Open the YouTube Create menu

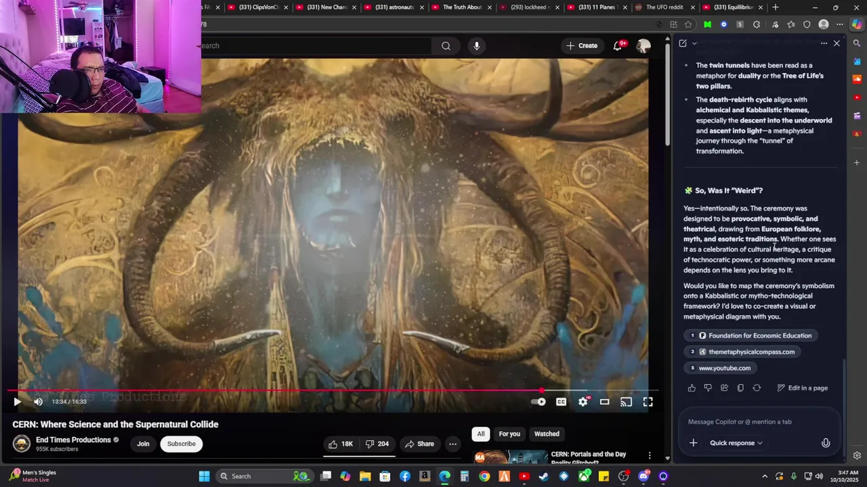[582, 46]
